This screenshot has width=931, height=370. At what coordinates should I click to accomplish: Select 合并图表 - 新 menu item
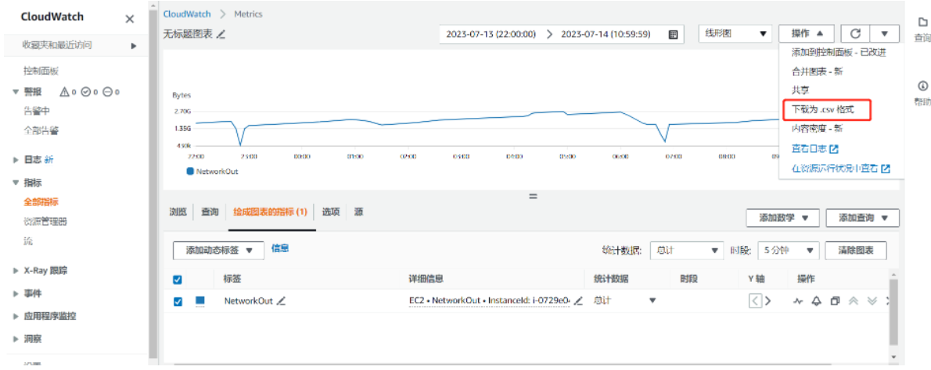(817, 72)
